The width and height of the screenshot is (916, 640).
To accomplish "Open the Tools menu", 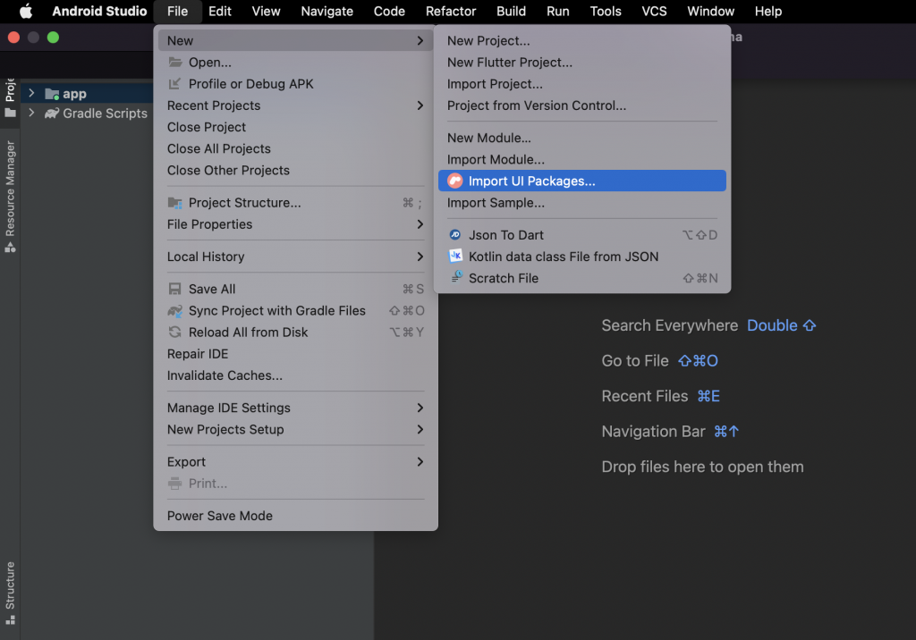I will 606,11.
